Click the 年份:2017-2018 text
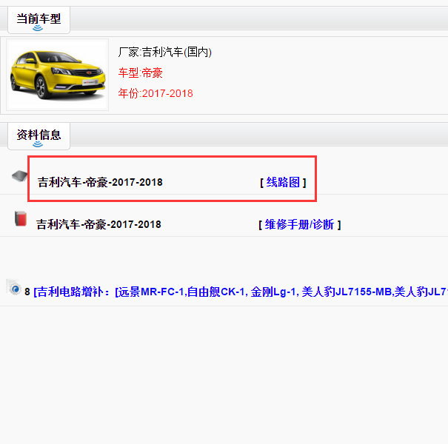Image resolution: width=448 pixels, height=444 pixels. pos(156,93)
